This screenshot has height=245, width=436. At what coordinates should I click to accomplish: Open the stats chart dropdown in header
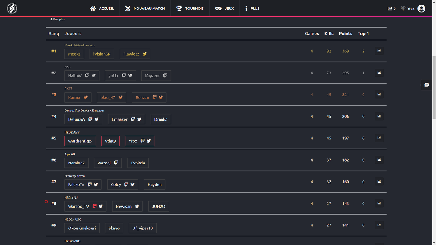(391, 8)
